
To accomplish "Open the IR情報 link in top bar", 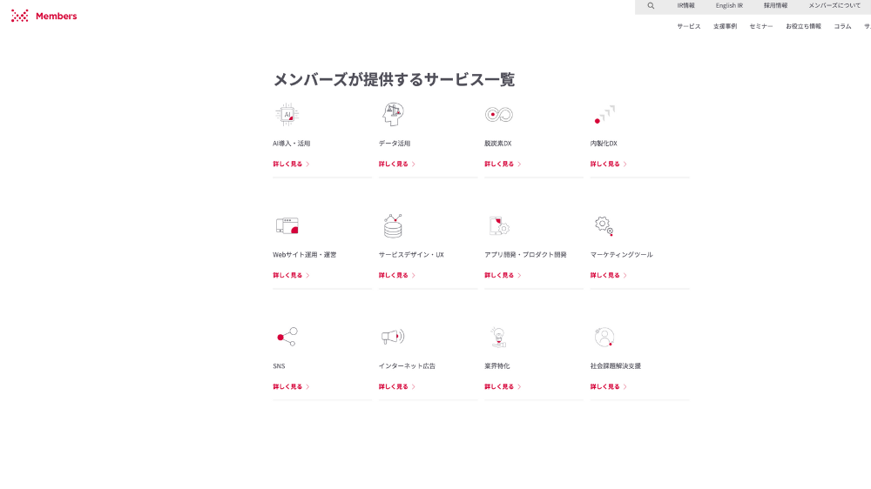I will pyautogui.click(x=685, y=5).
